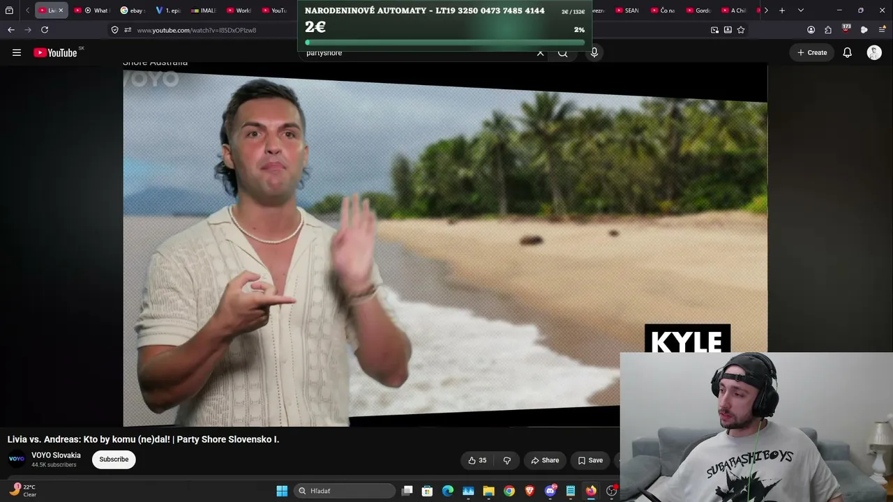Open Brave browser from the taskbar

pyautogui.click(x=530, y=491)
